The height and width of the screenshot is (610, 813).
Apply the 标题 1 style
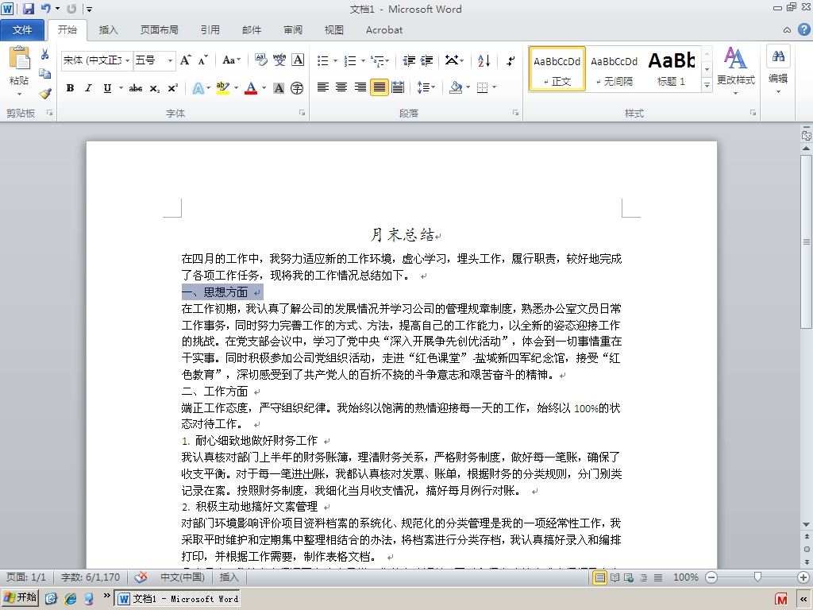coord(672,69)
